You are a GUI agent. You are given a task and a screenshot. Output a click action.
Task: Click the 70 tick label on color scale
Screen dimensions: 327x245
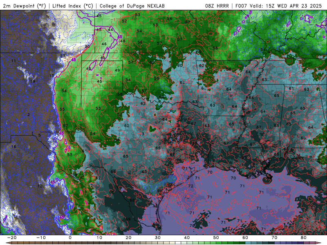coord(274,238)
